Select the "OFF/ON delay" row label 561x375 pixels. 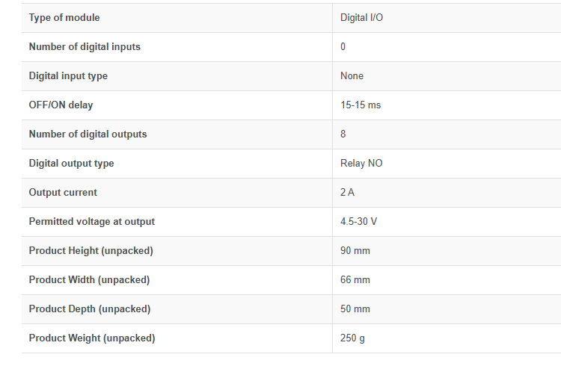click(61, 105)
